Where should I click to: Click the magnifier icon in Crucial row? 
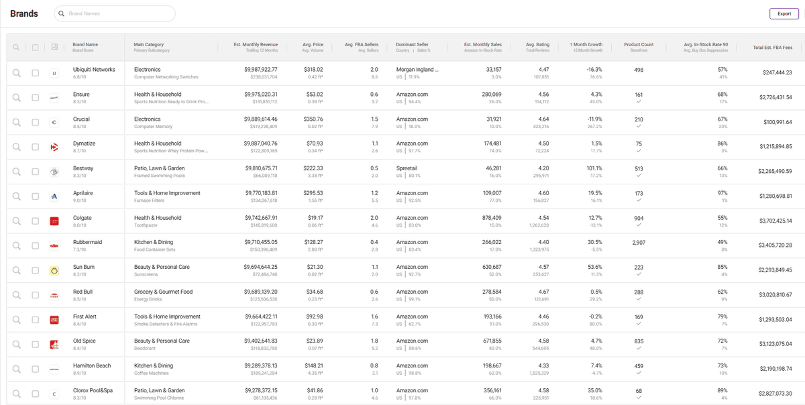pyautogui.click(x=17, y=122)
